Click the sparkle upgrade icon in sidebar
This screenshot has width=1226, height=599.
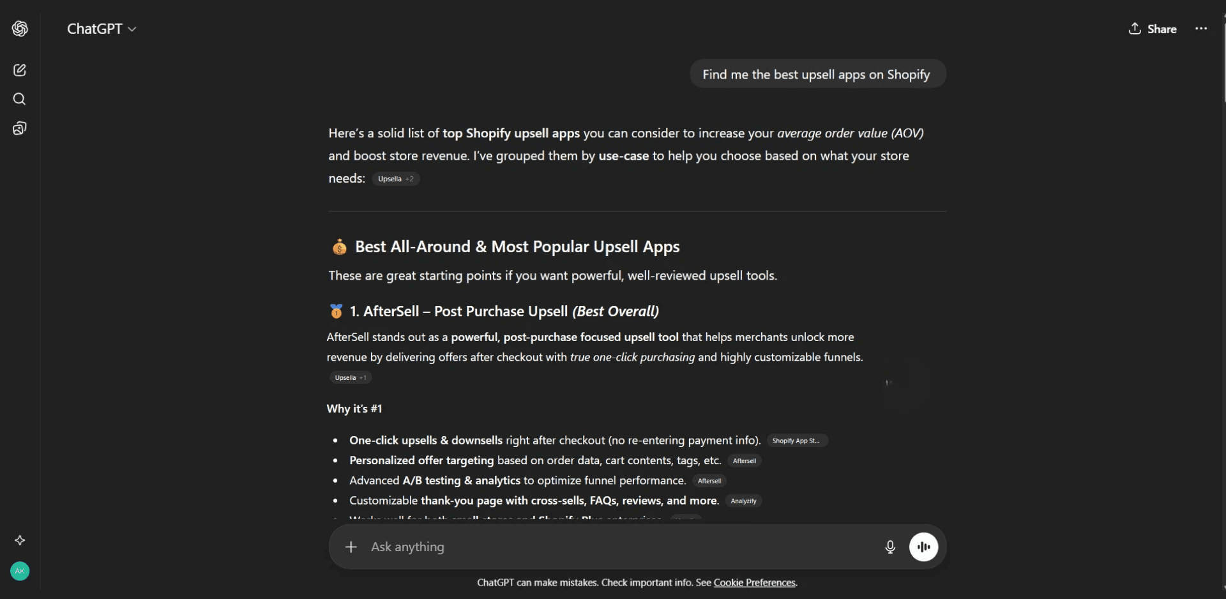point(20,540)
